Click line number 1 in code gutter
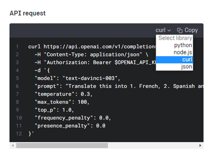Image resolution: width=213 pixels, height=150 pixels. [x=17, y=47]
